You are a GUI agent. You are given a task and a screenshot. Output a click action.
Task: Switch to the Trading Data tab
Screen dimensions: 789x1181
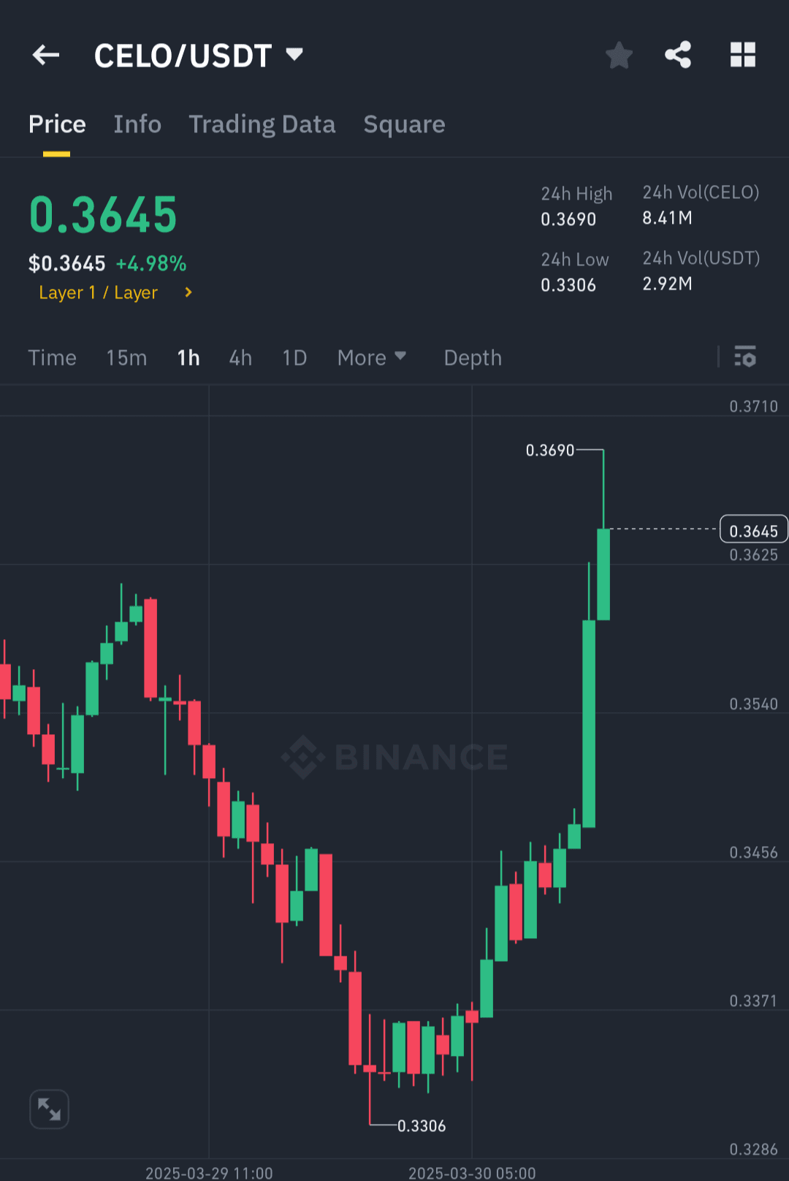[x=262, y=124]
